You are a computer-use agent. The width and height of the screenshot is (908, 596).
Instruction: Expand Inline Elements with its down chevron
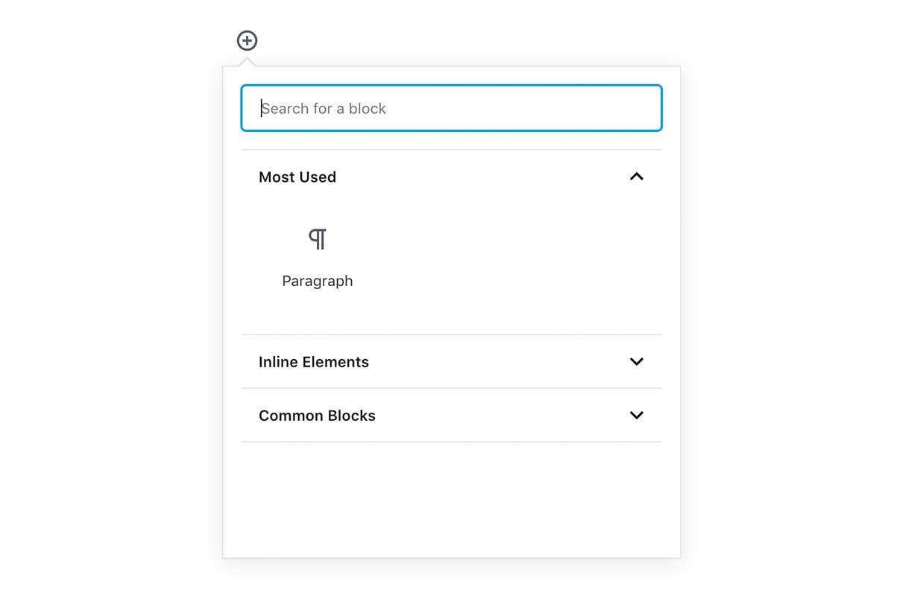point(637,361)
